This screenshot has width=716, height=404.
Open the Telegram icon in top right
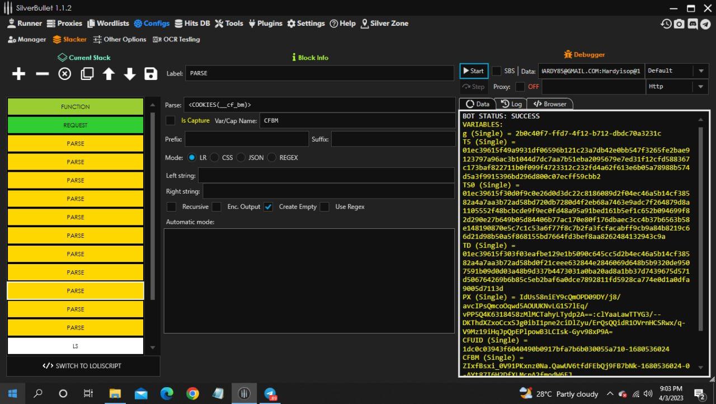pyautogui.click(x=706, y=24)
